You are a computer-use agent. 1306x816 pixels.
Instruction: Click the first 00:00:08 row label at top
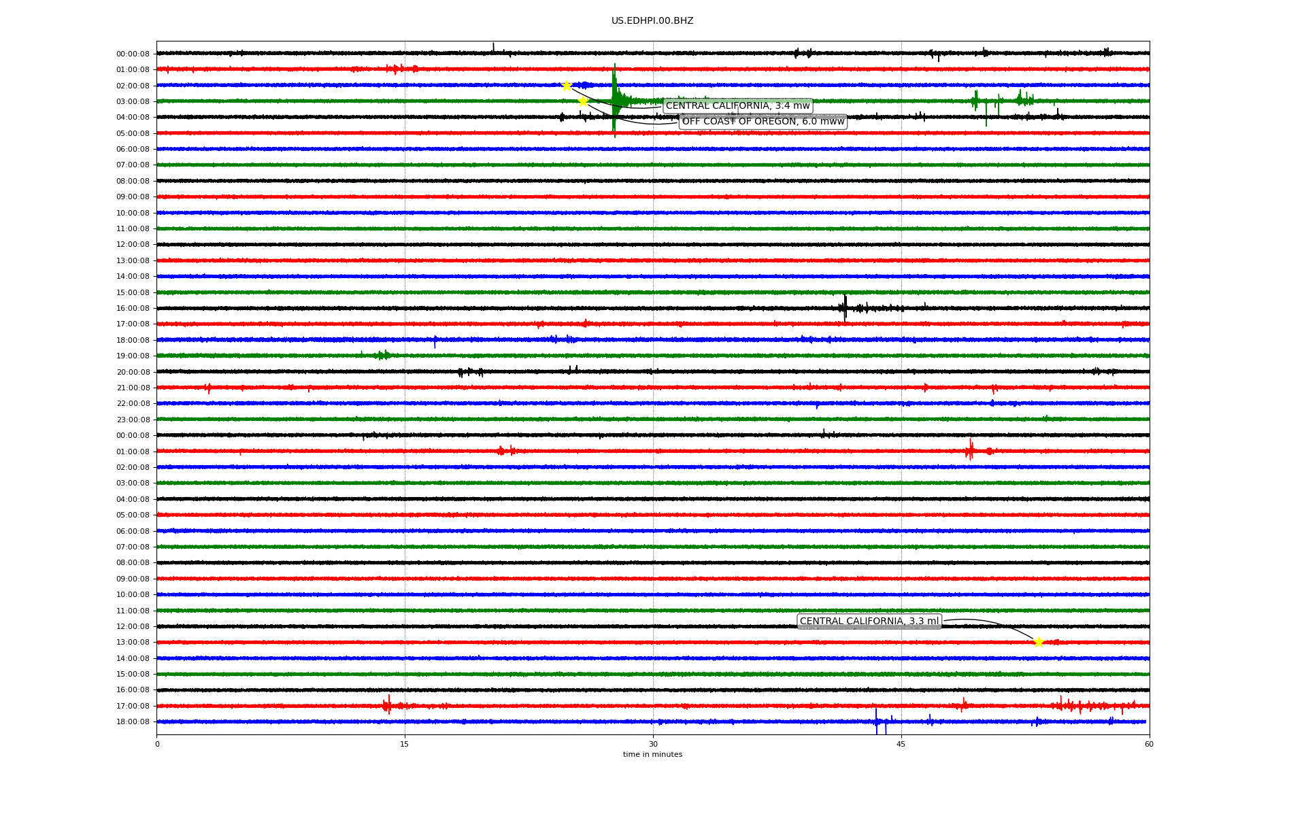[x=133, y=54]
